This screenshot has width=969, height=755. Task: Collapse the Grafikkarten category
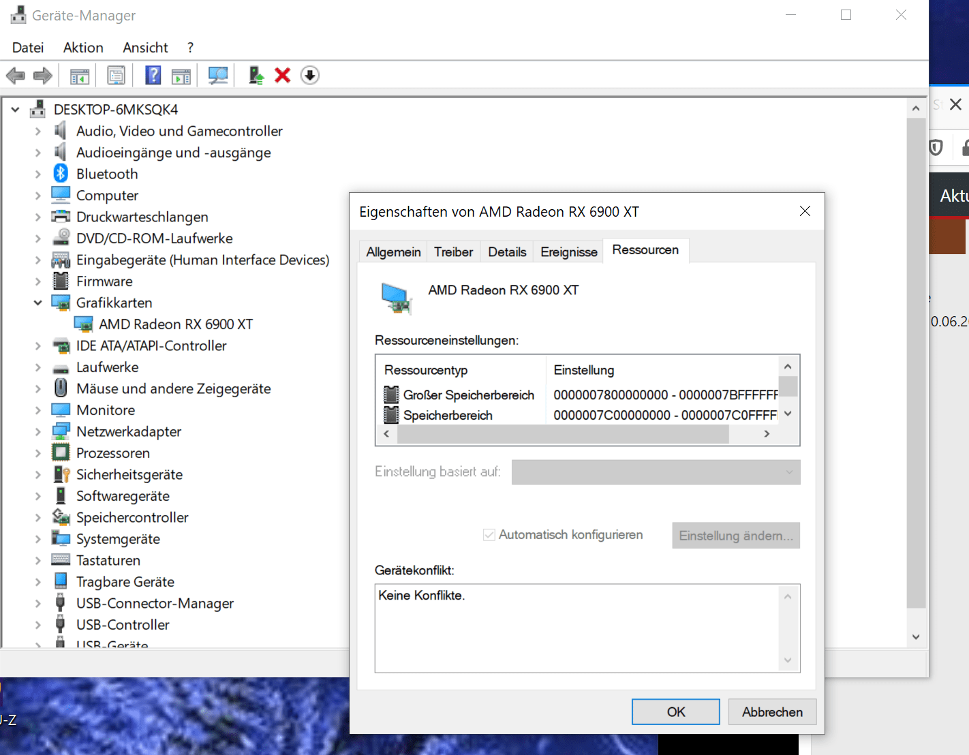click(x=38, y=303)
